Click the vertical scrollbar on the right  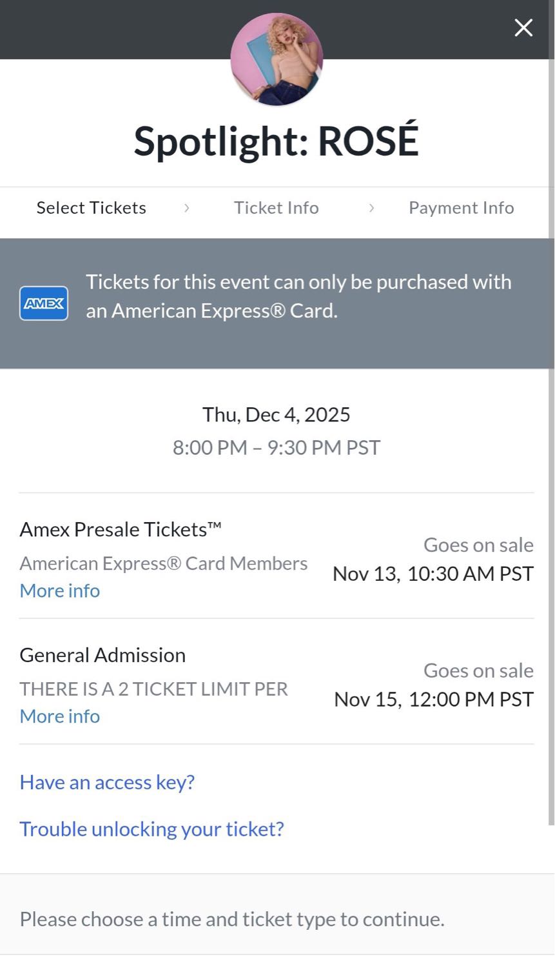[x=551, y=452]
